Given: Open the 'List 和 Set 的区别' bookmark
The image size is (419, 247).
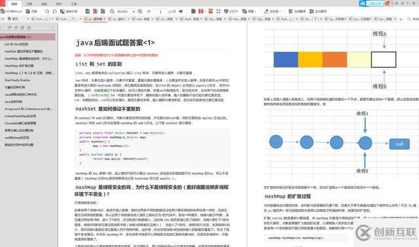Looking at the screenshot, I should pyautogui.click(x=16, y=44).
